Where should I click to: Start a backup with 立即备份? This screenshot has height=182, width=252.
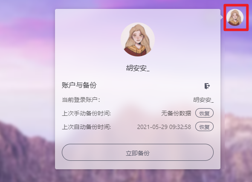pos(138,152)
